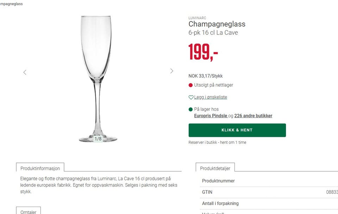Switch to the Produktdetaljer tab
338x214 pixels.
coord(215,168)
